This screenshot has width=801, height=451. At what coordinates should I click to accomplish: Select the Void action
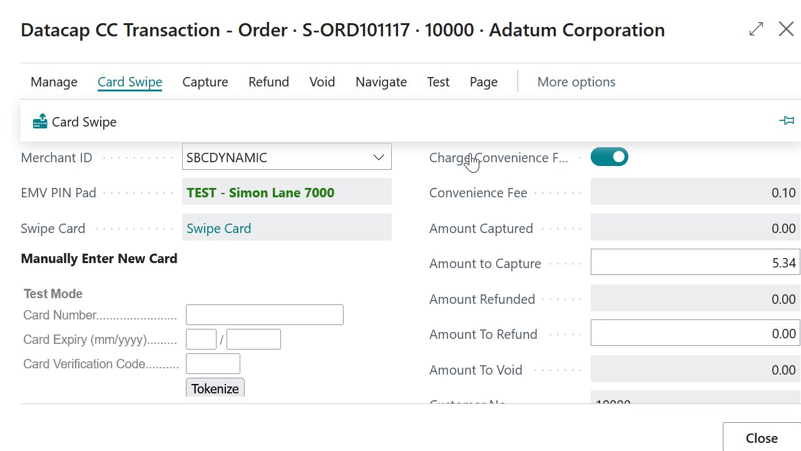(x=322, y=81)
